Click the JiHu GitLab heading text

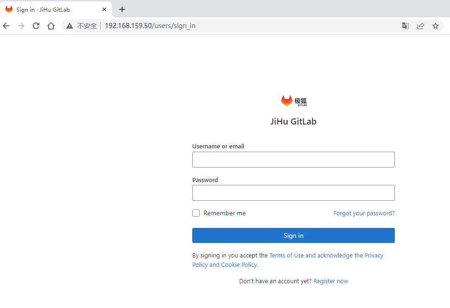tap(293, 122)
